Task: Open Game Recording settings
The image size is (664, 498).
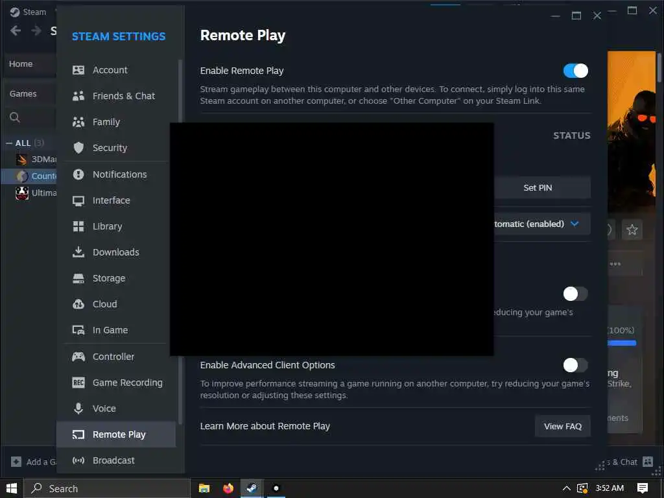Action: tap(117, 383)
